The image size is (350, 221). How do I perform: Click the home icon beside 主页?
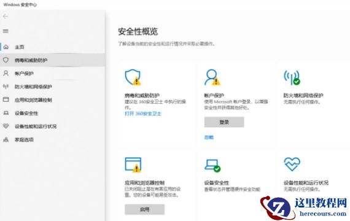coord(6,47)
